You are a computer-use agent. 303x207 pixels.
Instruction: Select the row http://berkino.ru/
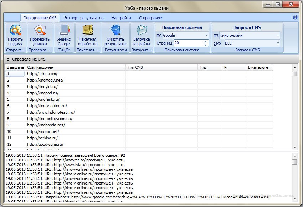click(139, 138)
